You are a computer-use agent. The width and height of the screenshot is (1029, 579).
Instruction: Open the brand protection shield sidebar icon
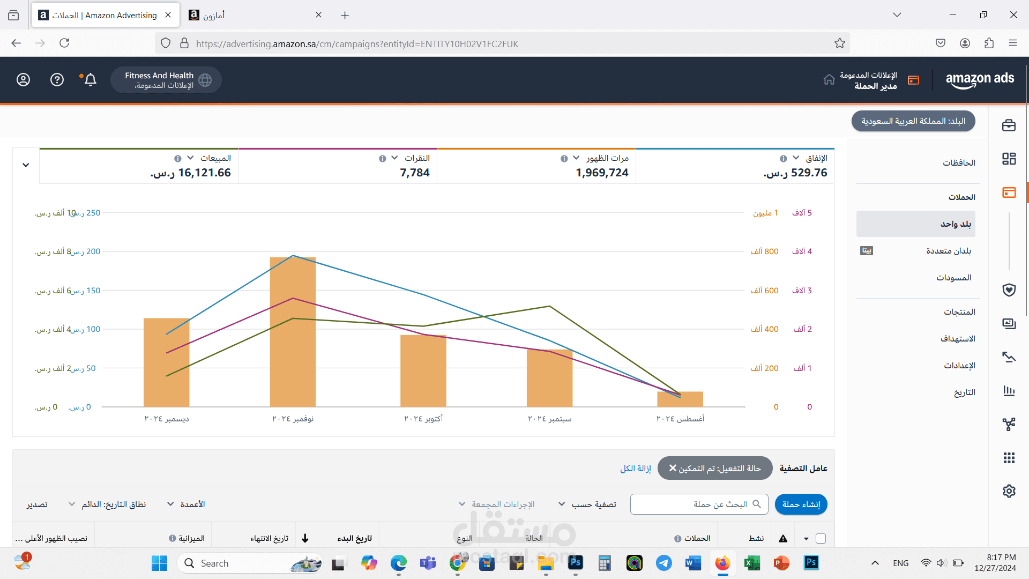[x=1009, y=290]
